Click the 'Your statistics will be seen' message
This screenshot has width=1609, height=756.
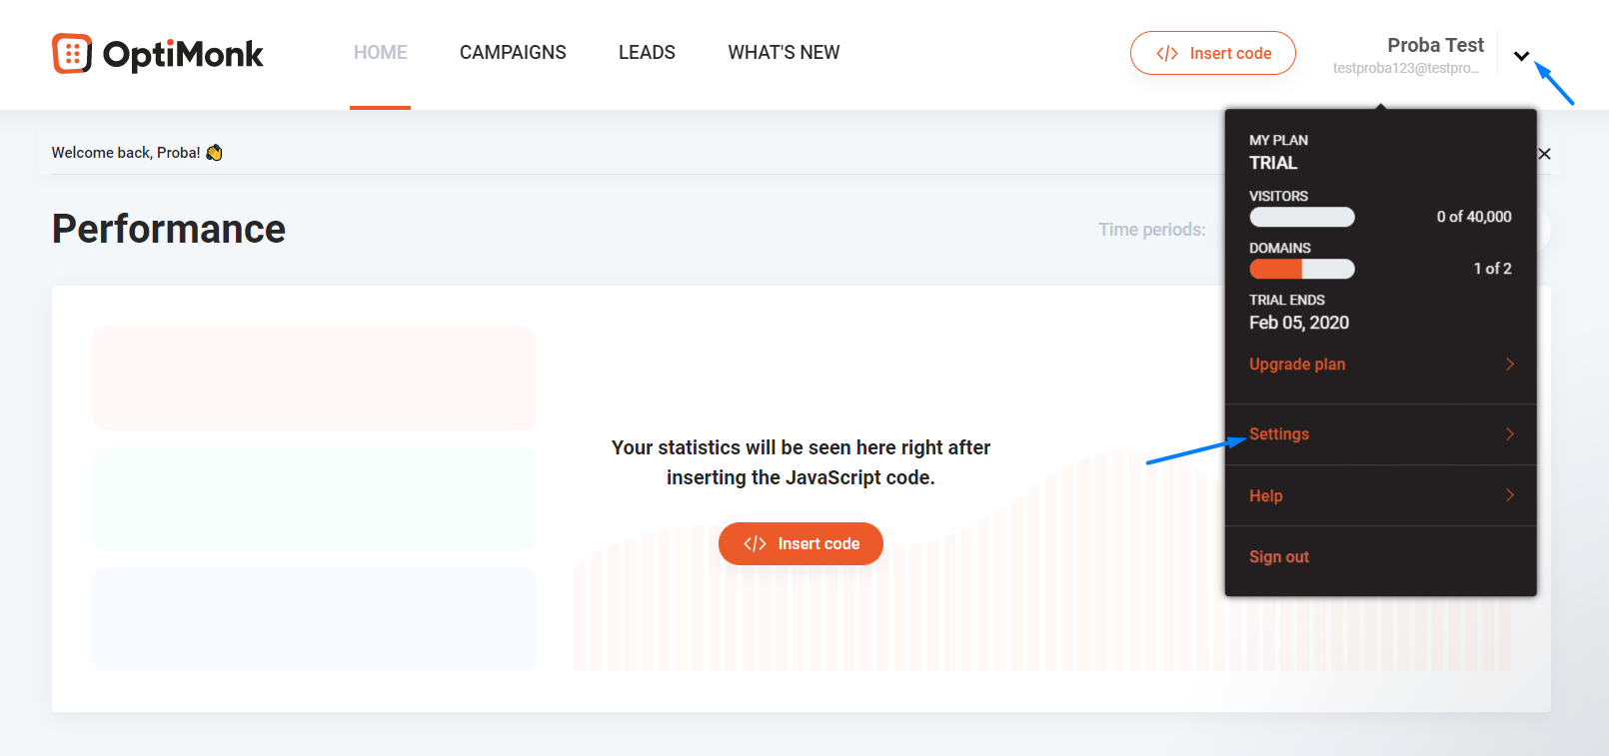tap(801, 462)
